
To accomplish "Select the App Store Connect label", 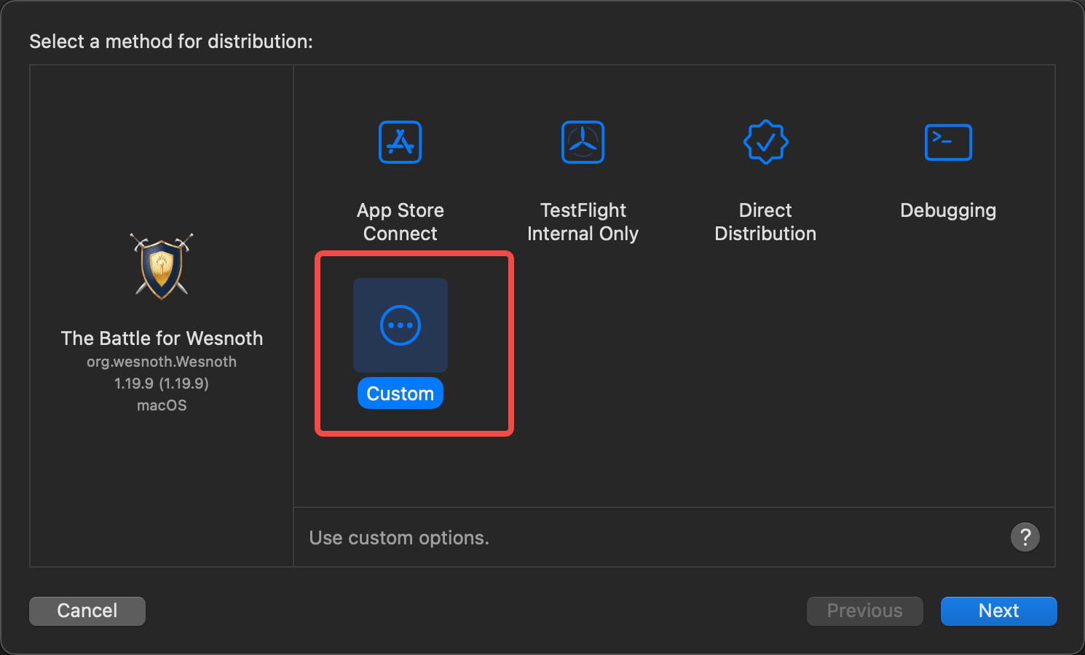I will [x=401, y=222].
